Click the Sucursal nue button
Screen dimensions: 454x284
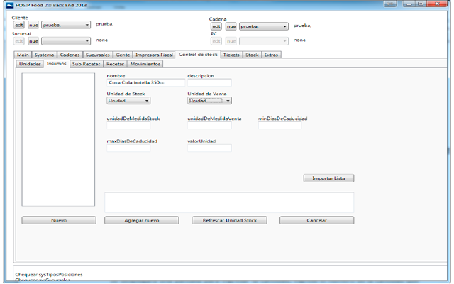click(x=33, y=41)
